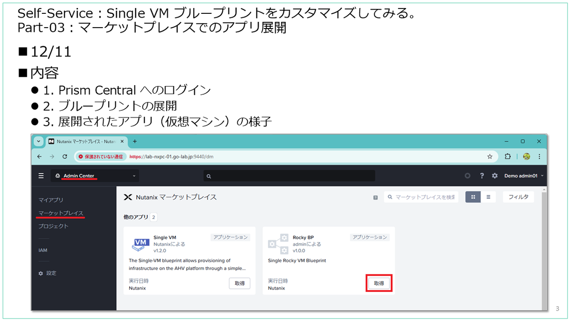Click the browser back arrow
The width and height of the screenshot is (570, 321).
(x=39, y=156)
